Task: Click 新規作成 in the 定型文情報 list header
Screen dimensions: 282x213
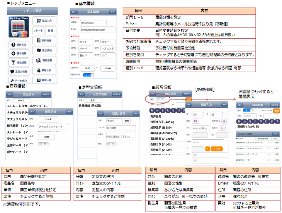Action: (x=117, y=94)
